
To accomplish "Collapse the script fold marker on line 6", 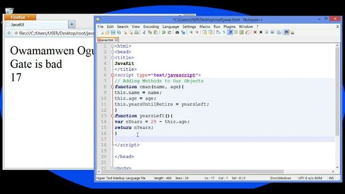I will pyautogui.click(x=113, y=75).
